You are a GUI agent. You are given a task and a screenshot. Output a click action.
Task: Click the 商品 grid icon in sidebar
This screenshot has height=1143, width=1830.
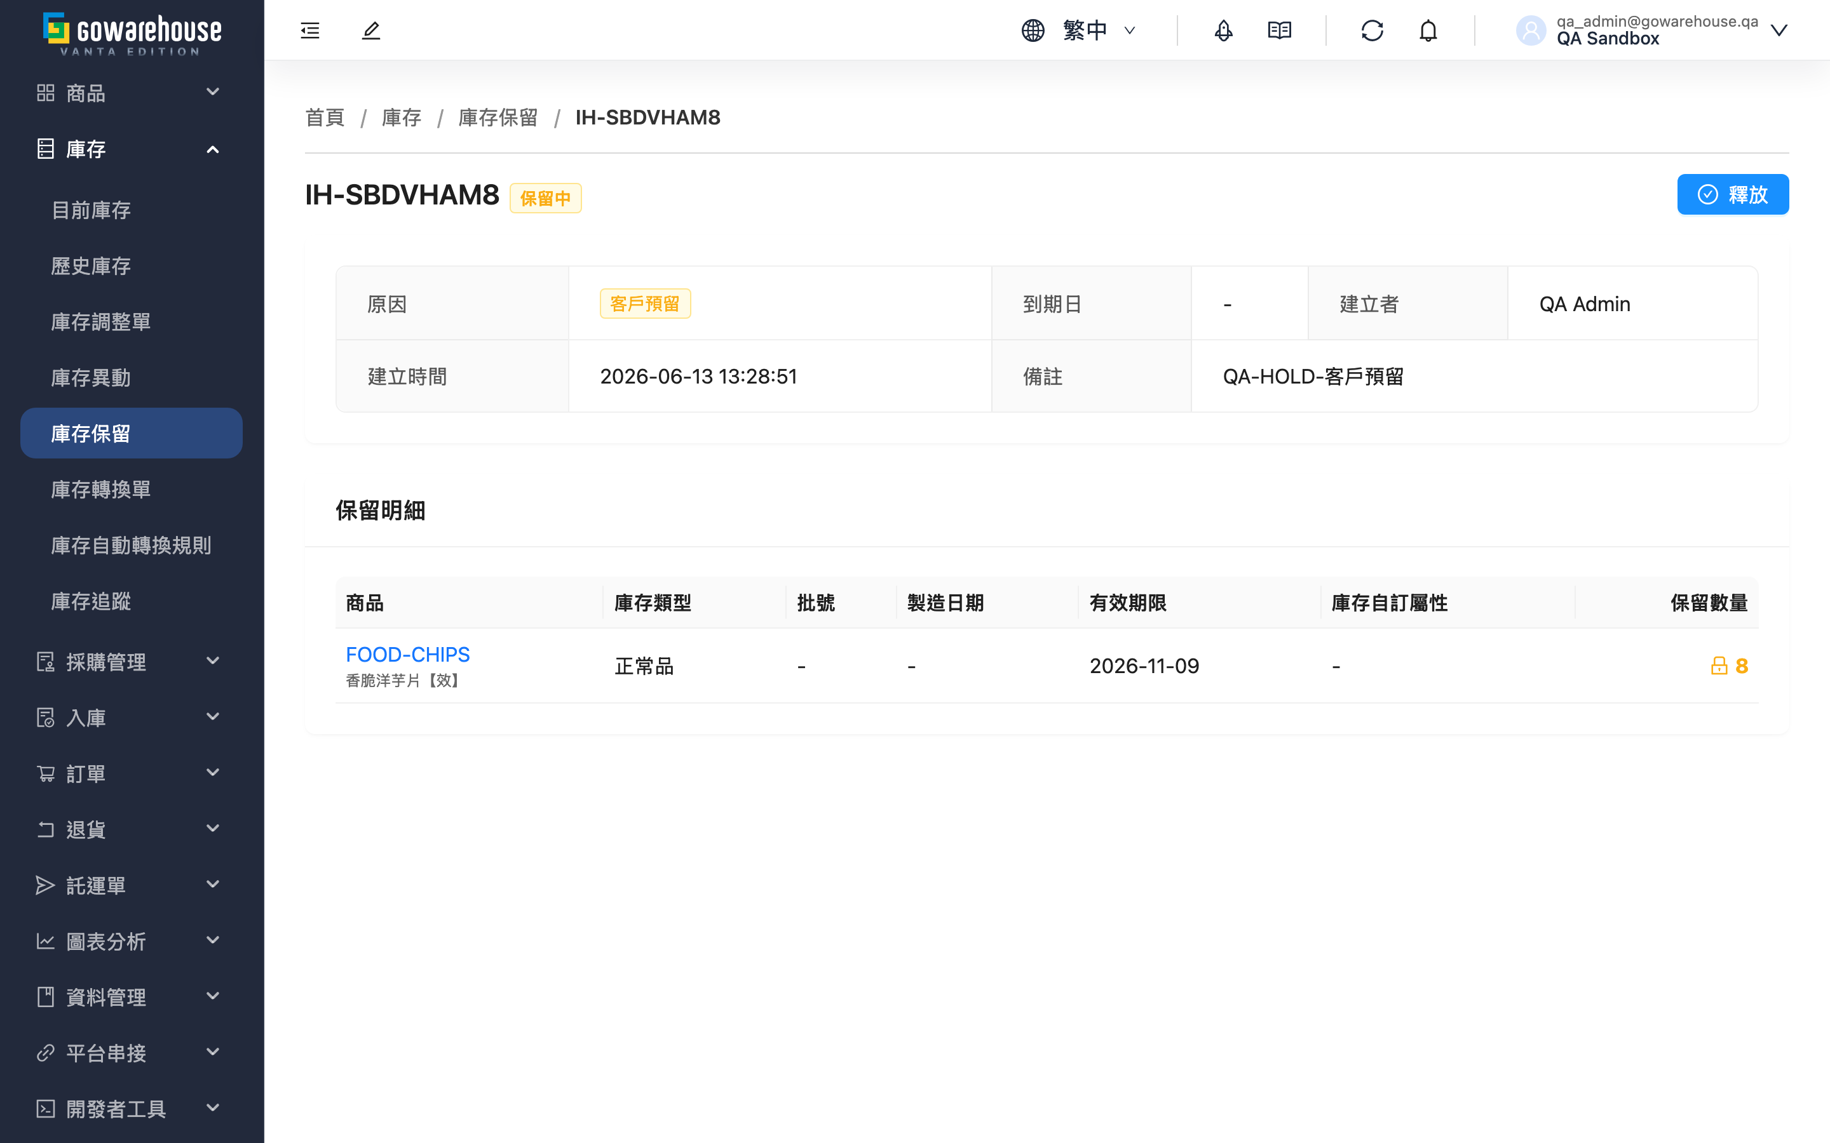click(45, 92)
